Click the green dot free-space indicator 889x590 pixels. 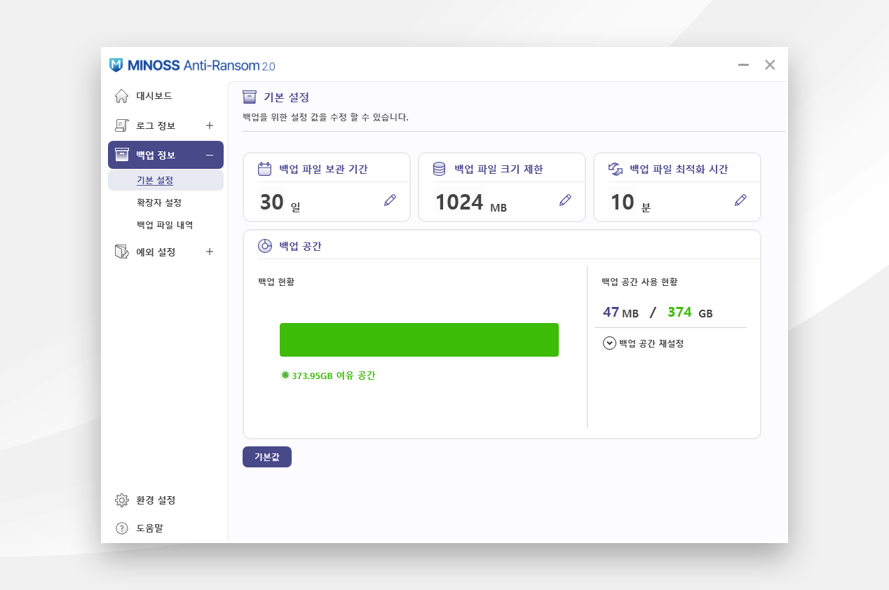pos(285,375)
